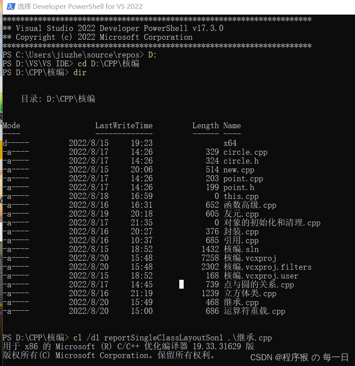Viewport: 355px width, 366px height.
Task: Click the 'x64' directory name
Action: tap(230, 143)
